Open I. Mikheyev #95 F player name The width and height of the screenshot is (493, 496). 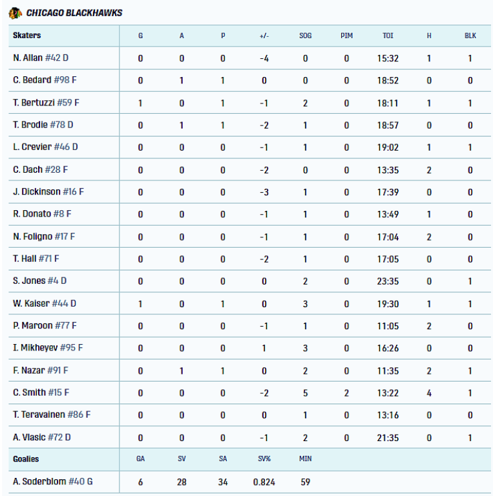[48, 348]
